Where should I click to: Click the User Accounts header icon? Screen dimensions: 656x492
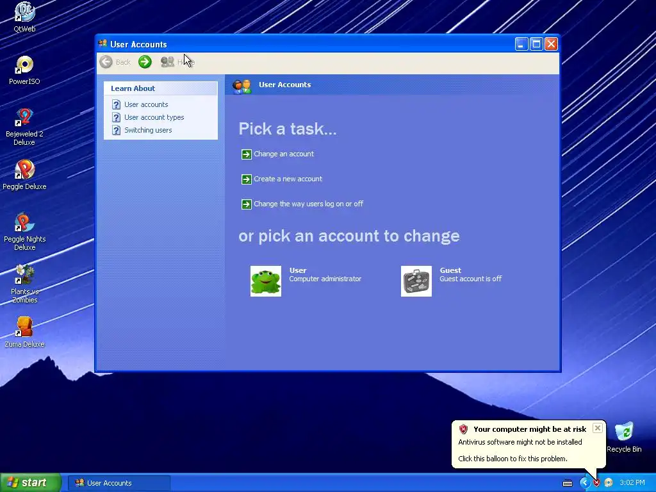point(242,85)
